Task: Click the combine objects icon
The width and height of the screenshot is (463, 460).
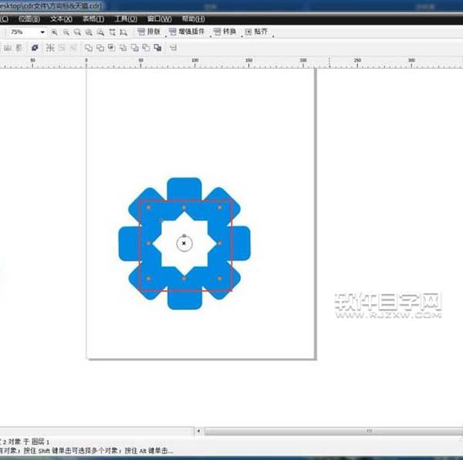Action: 34,48
